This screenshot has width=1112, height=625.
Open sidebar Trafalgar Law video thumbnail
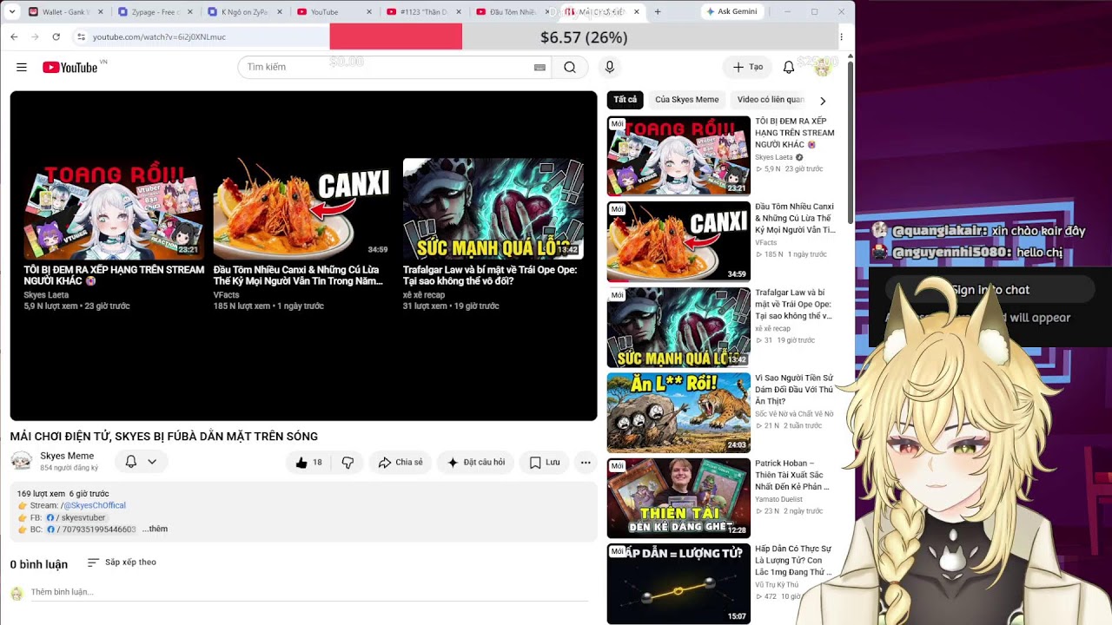click(678, 327)
